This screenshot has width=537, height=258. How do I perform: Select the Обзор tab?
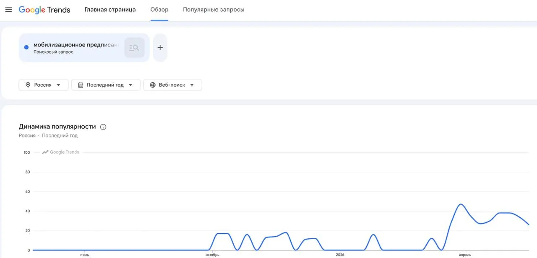point(159,10)
